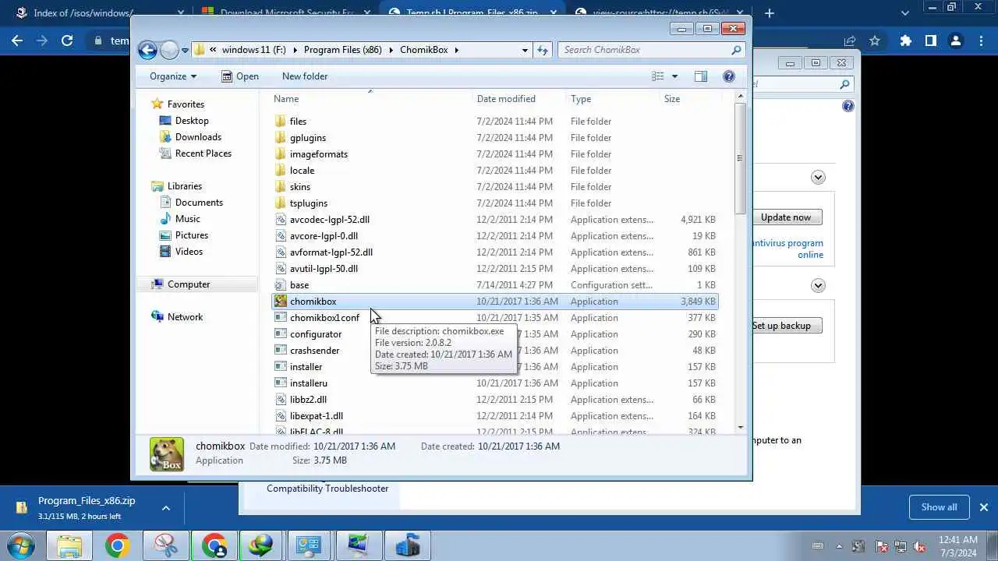998x561 pixels.
Task: Click the Explorer Forward navigation arrow
Action: click(169, 50)
